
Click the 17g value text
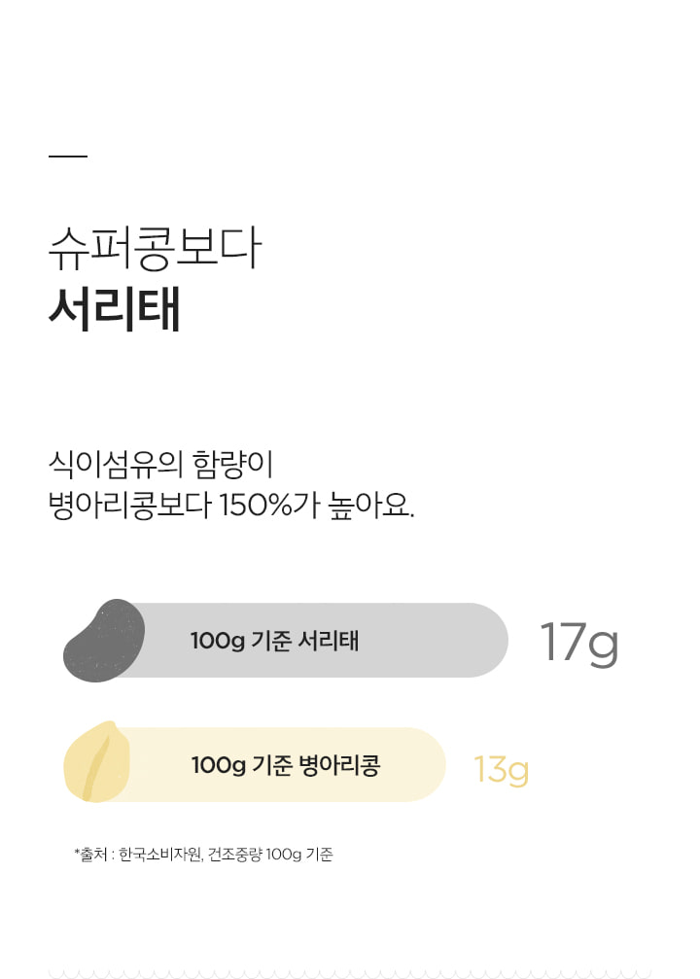tap(578, 645)
